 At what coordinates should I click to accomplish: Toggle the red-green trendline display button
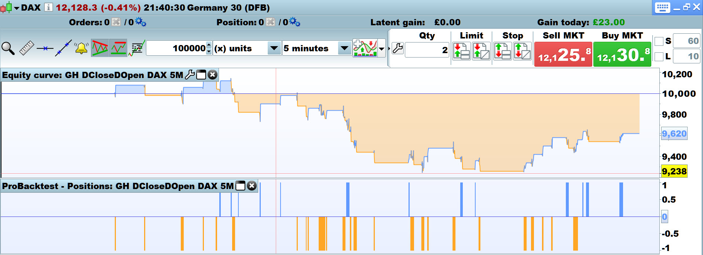100,48
